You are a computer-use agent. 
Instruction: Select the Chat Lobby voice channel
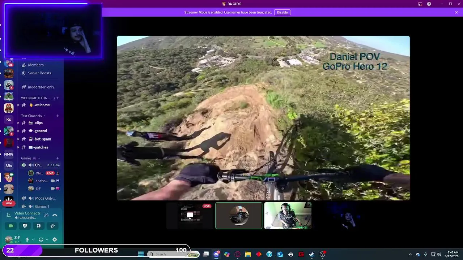point(40,165)
